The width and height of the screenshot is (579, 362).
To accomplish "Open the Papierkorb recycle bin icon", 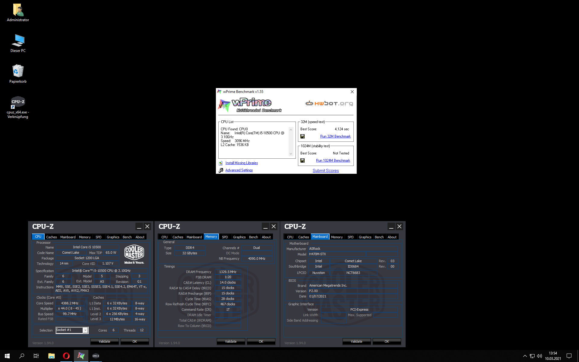I will click(18, 74).
